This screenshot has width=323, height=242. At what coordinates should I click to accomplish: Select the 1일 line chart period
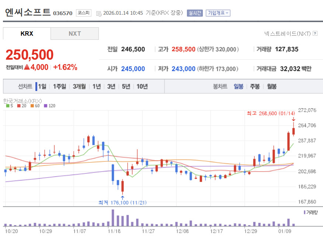(42, 87)
